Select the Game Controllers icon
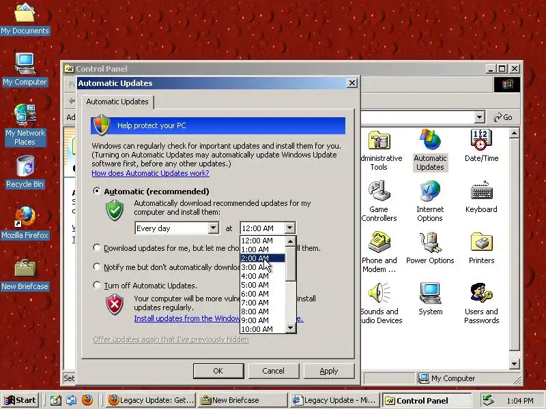546x409 pixels. [379, 201]
